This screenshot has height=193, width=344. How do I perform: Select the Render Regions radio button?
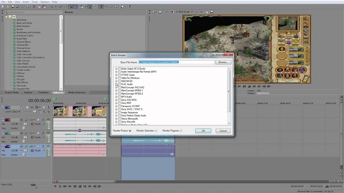(x=181, y=131)
